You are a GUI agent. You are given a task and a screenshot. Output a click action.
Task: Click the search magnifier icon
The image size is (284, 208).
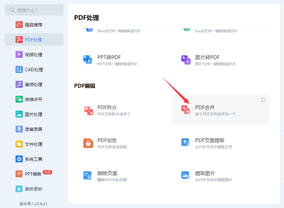12,10
